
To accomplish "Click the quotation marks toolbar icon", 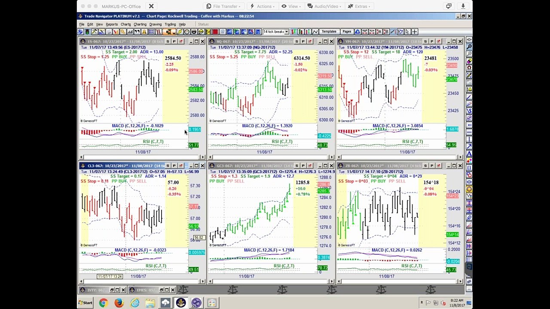I will 137,31.
